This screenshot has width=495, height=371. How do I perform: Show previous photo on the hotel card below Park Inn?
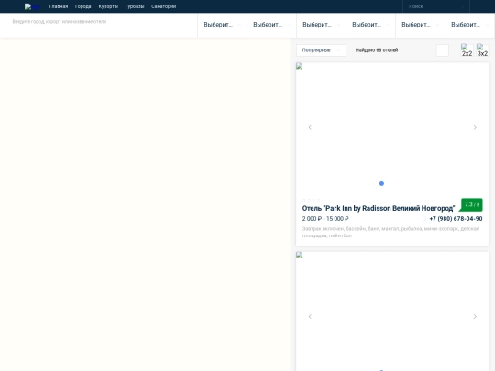pos(310,316)
